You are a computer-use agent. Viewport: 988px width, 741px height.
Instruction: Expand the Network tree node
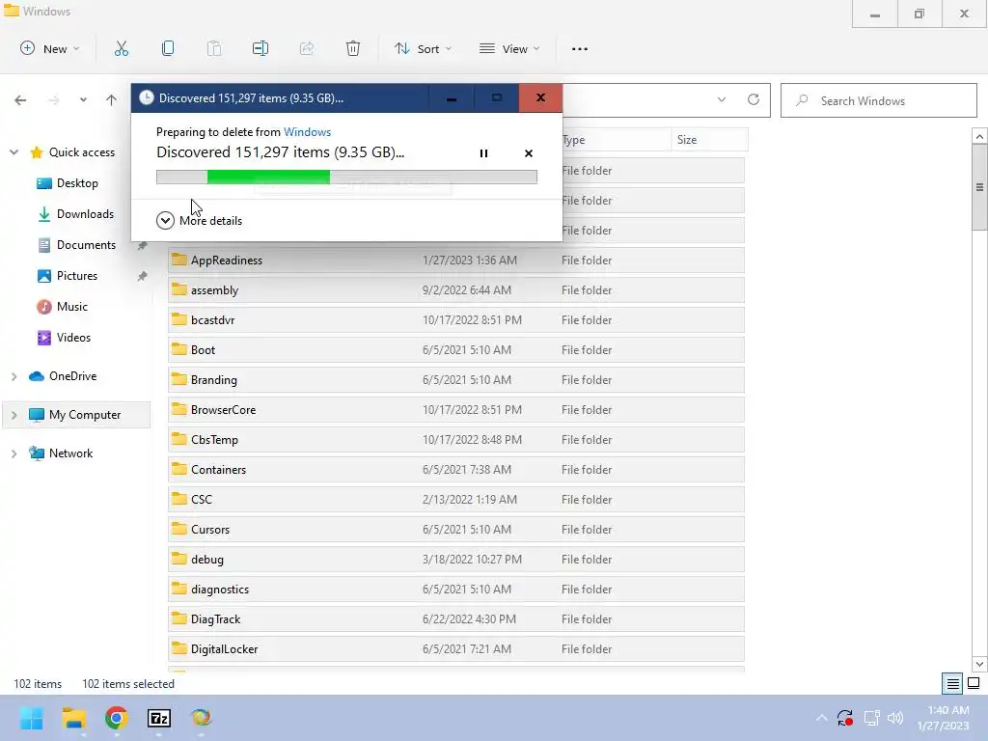pos(14,453)
